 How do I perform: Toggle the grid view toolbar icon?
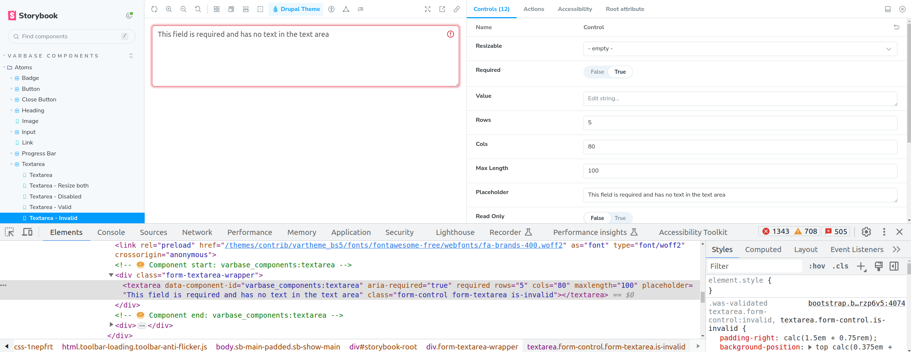click(x=216, y=9)
